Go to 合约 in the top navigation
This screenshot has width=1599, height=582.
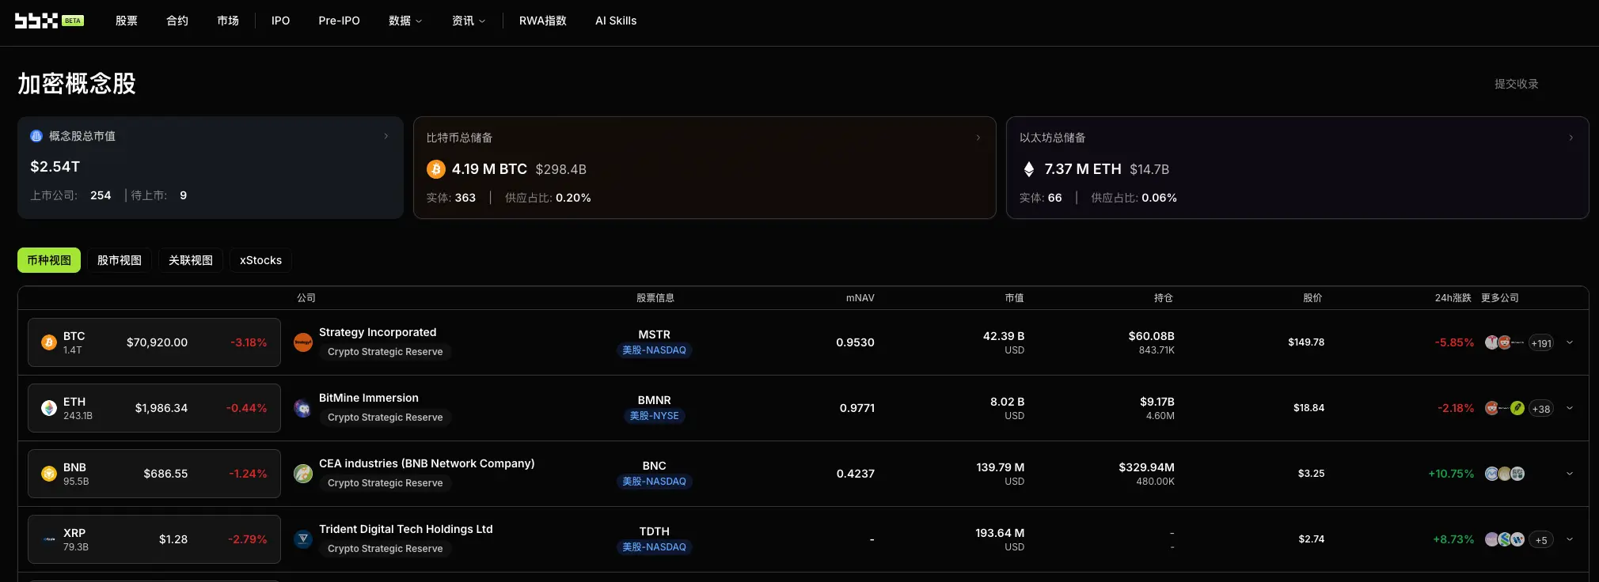177,21
